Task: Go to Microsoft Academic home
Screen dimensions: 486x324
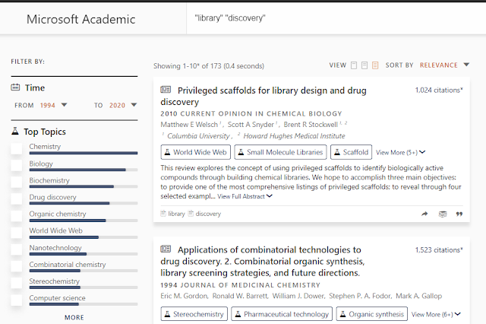Action: tap(81, 19)
